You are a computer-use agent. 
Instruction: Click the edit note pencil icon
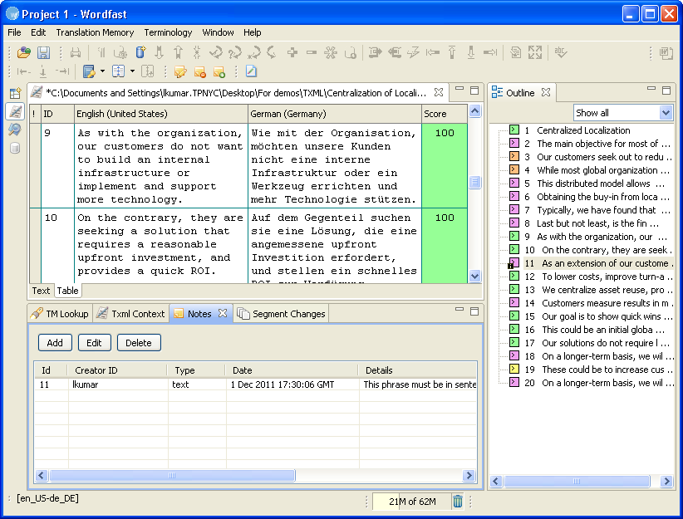180,71
